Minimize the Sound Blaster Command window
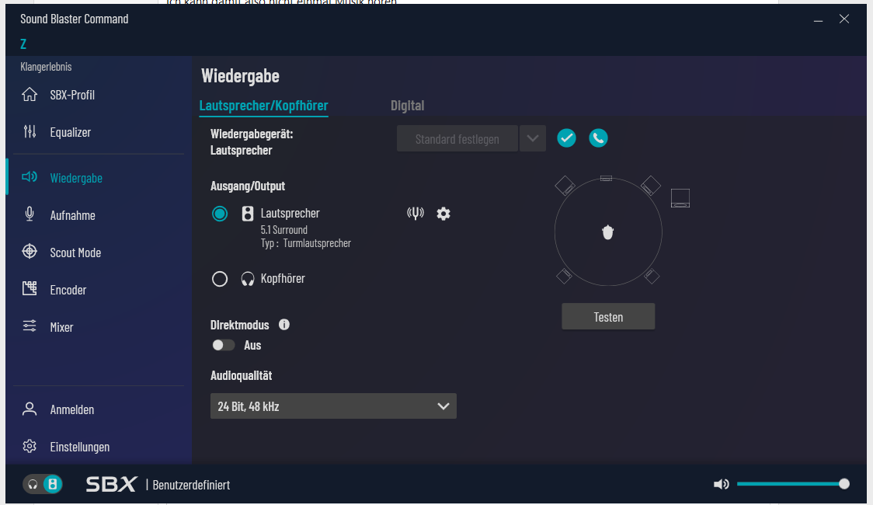 tap(818, 19)
